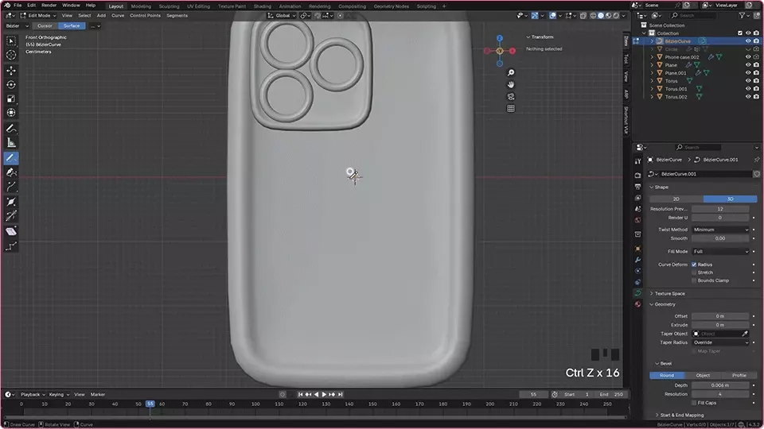Select the Move tool in the toolbar
Image resolution: width=764 pixels, height=429 pixels.
point(10,71)
